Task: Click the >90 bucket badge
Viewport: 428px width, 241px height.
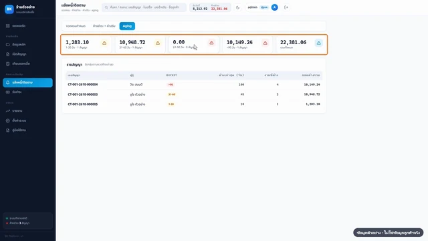Action: 171,85
